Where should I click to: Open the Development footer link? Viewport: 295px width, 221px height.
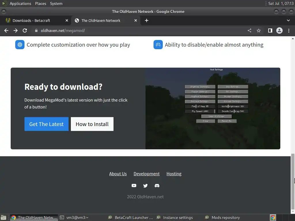click(x=147, y=174)
